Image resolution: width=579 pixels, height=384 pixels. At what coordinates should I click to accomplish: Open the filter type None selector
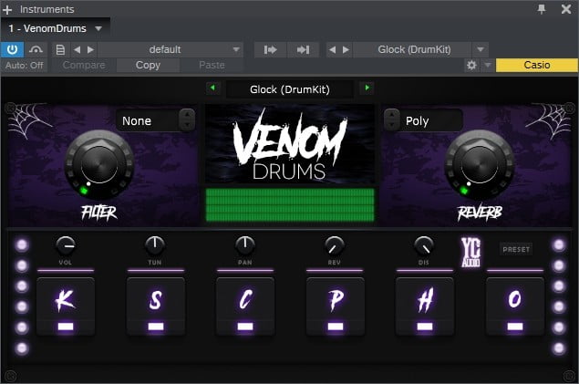tap(148, 120)
